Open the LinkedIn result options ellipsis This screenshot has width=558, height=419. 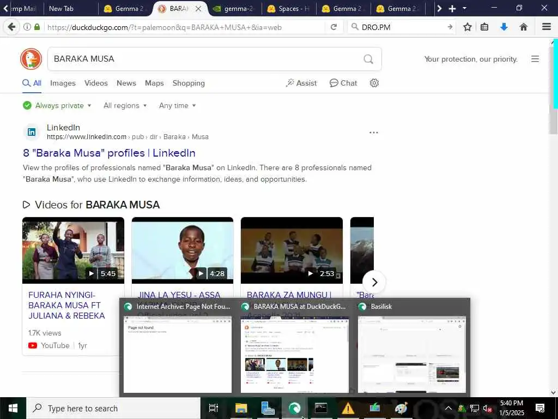(x=373, y=133)
